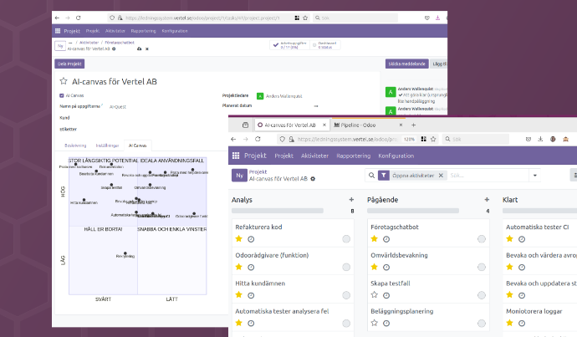The image size is (577, 337).
Task: Click Ny button in kanban view
Action: click(240, 176)
